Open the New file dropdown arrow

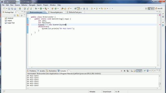6,9
